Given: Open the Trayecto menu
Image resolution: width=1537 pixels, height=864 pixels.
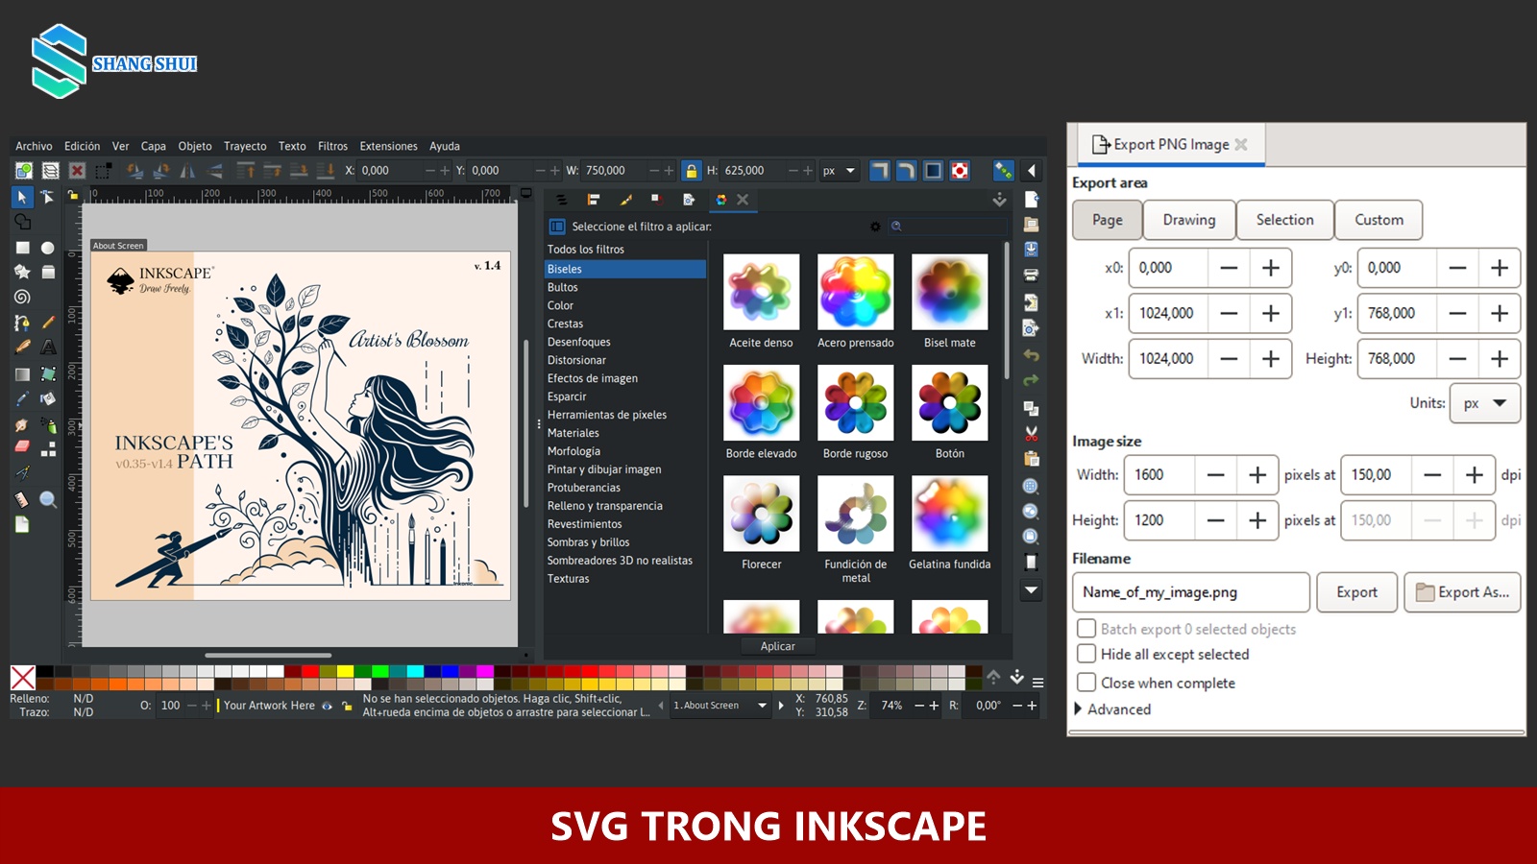Looking at the screenshot, I should pyautogui.click(x=245, y=146).
